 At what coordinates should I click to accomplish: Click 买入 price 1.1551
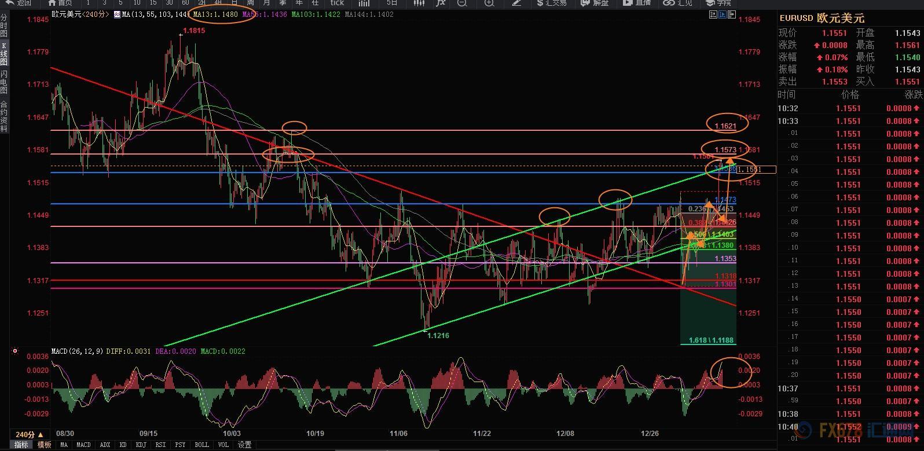(907, 82)
